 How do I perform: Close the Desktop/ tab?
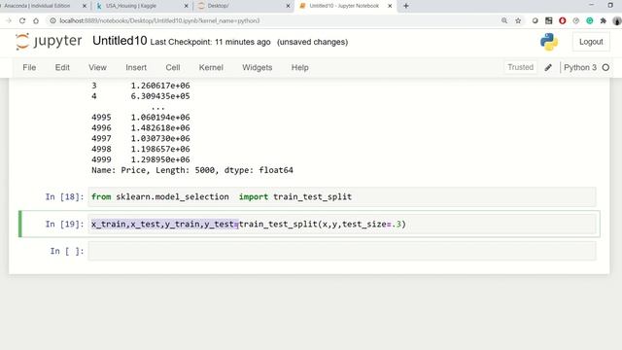click(x=288, y=6)
